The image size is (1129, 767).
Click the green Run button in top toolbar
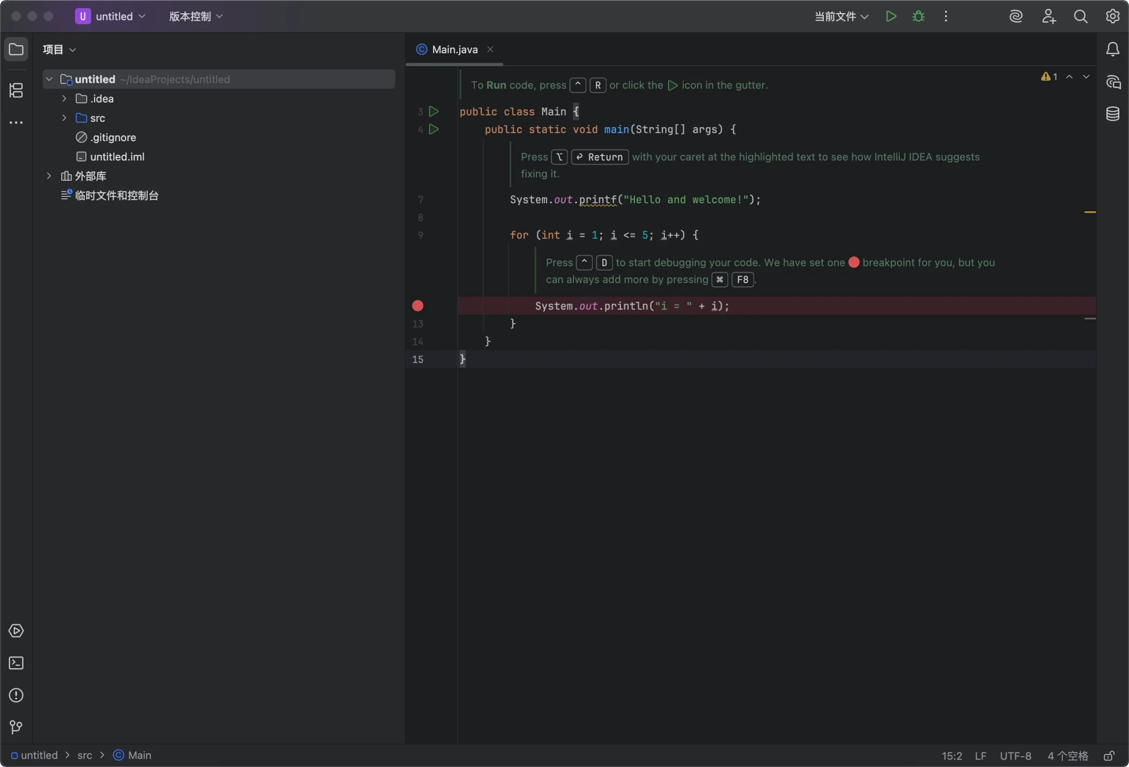coord(890,16)
